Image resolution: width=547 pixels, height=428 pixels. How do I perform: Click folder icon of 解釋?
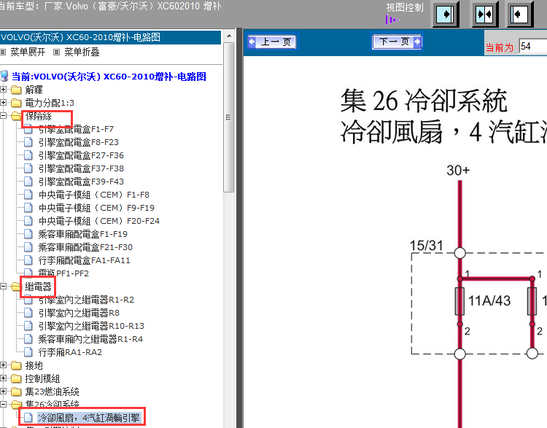[x=16, y=90]
